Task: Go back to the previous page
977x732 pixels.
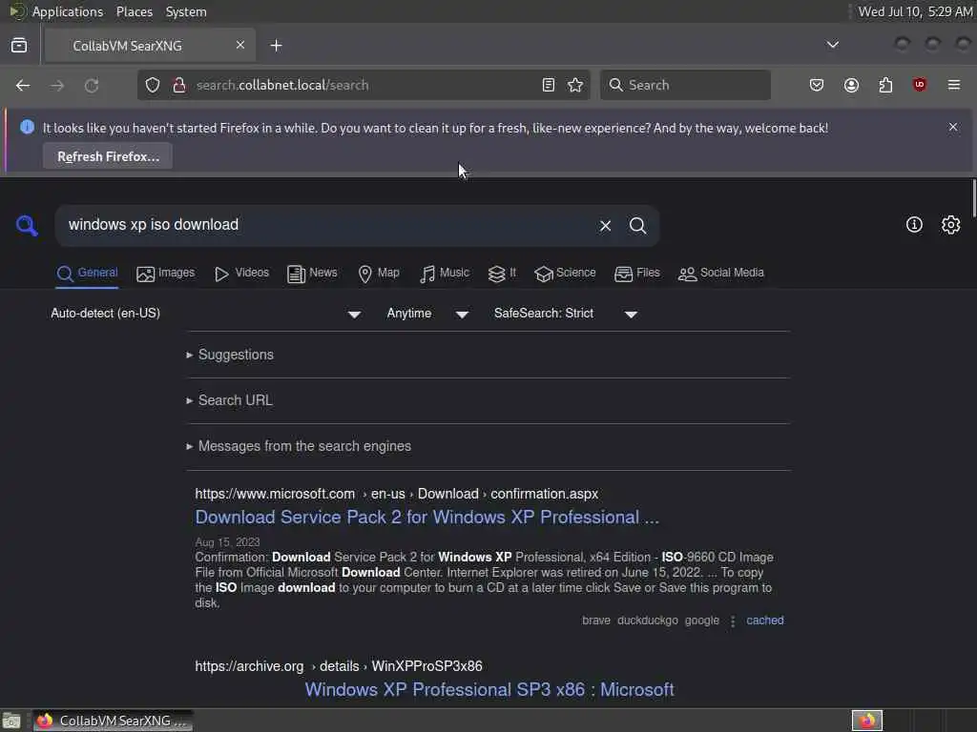Action: click(23, 85)
